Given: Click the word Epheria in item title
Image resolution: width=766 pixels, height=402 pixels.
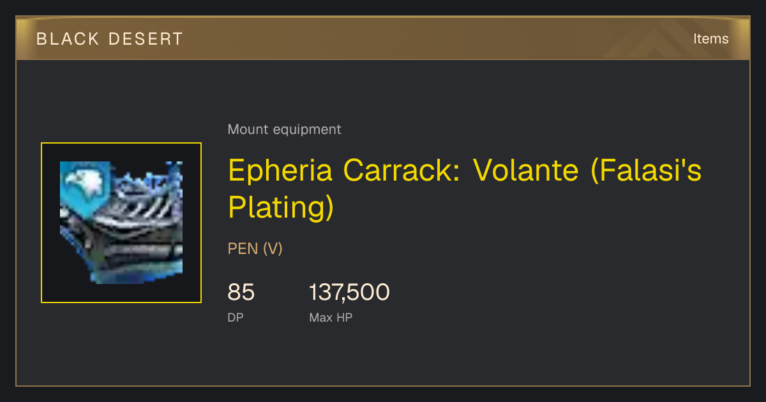Looking at the screenshot, I should click(281, 172).
